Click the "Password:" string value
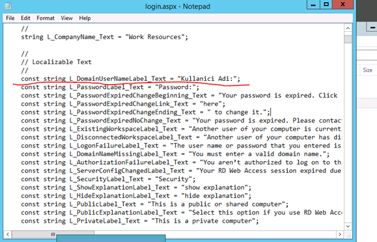Screen dimensions: 377x242 [175, 87]
